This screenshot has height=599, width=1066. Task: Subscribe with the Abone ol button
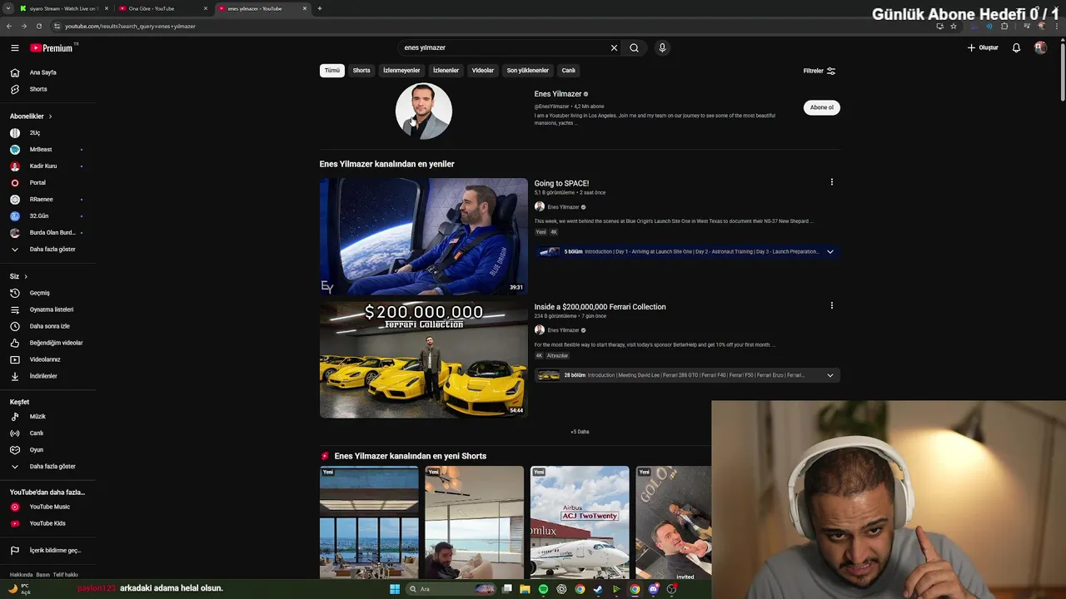tap(822, 107)
